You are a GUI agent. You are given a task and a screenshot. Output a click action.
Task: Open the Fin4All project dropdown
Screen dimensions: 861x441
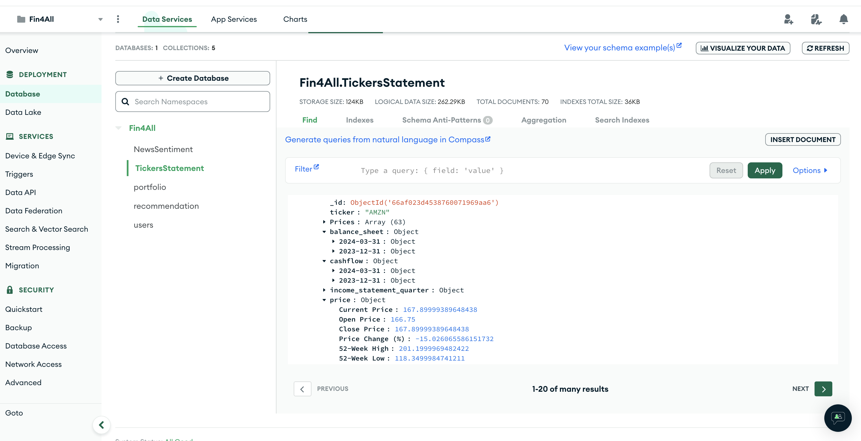[x=100, y=19]
